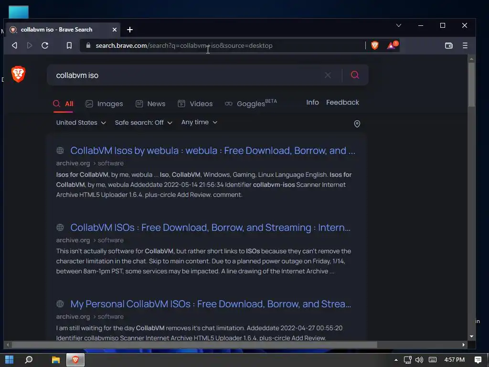Click first result's archive.org › software breadcrumb

(x=90, y=163)
